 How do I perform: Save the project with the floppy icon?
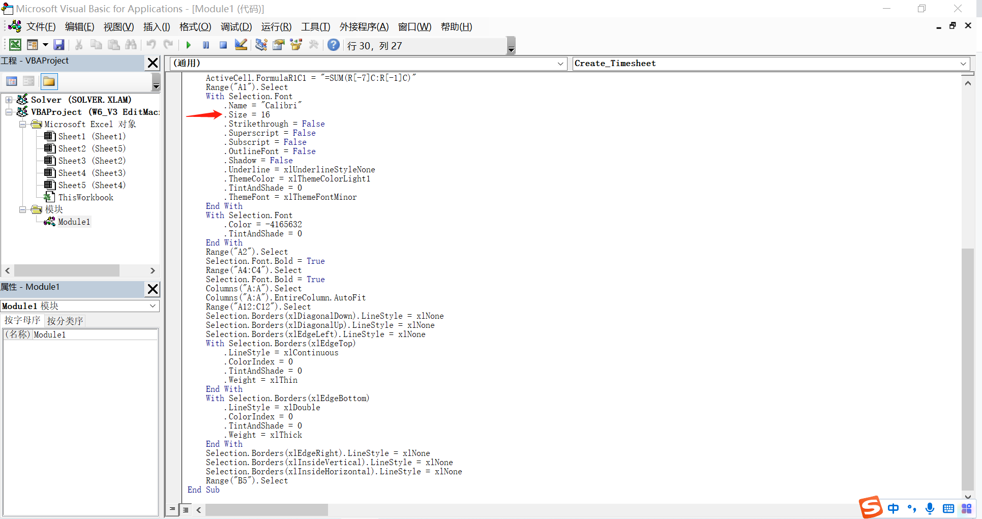(x=59, y=45)
